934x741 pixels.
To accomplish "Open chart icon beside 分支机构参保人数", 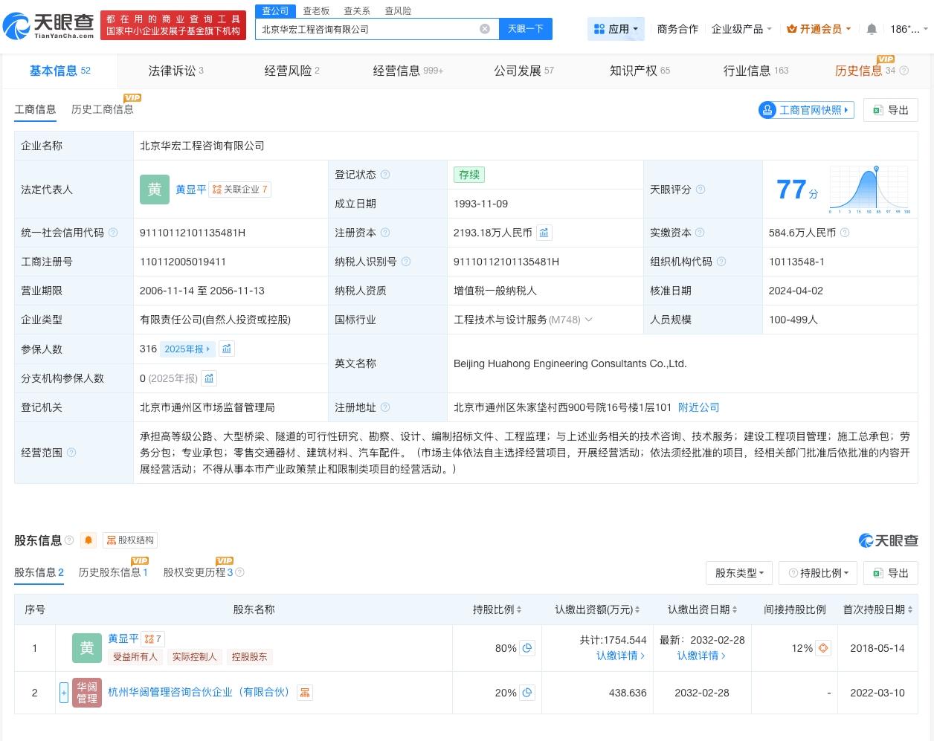I will 210,378.
